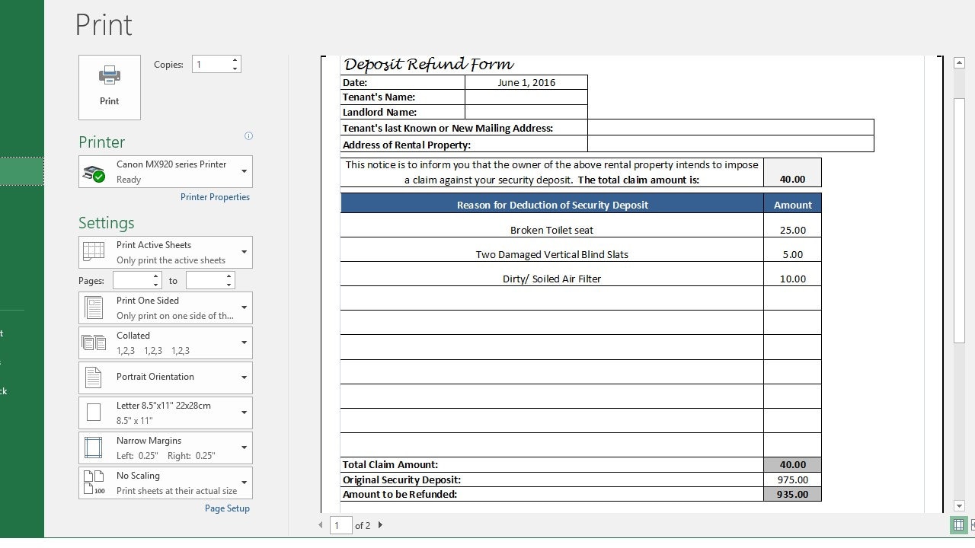This screenshot has height=548, width=975.
Task: Open the paper size dropdown arrow
Action: (x=244, y=413)
